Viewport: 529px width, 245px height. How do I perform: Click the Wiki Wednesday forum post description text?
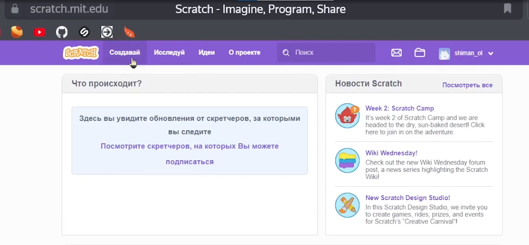pos(427,170)
